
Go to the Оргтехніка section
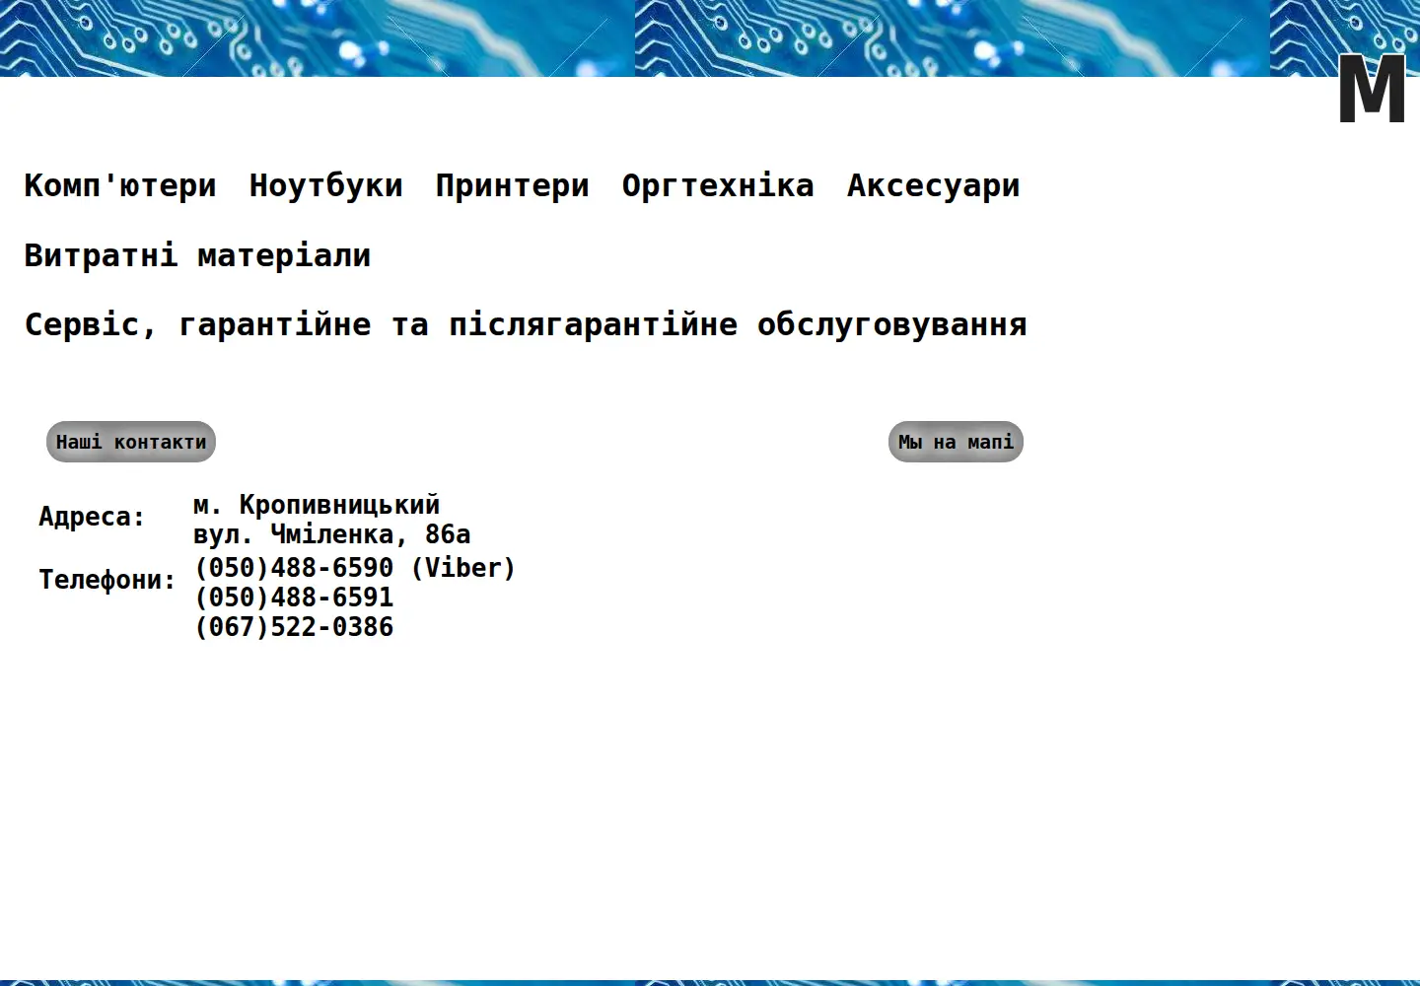(x=718, y=185)
